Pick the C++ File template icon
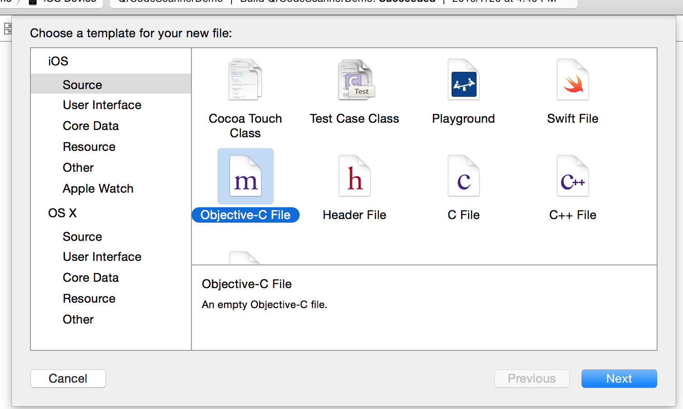683x409 pixels. tap(573, 176)
